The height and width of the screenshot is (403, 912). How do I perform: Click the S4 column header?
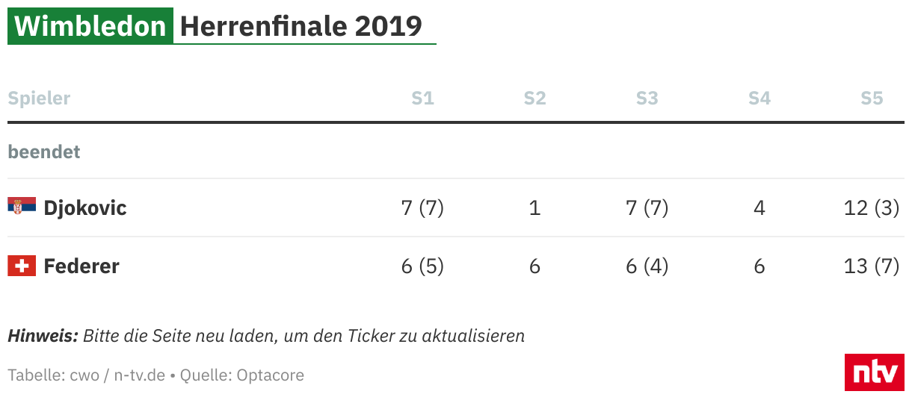[759, 98]
